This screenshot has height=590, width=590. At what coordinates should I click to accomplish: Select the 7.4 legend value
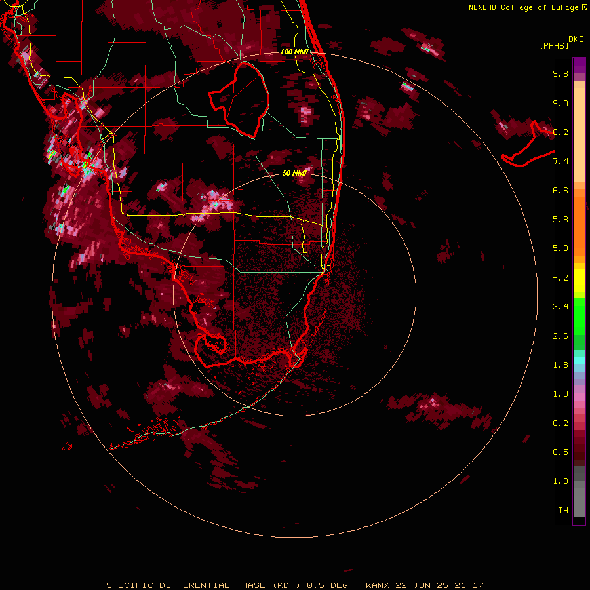click(x=560, y=161)
